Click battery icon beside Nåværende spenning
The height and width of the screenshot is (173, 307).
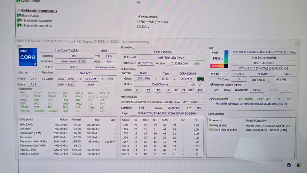point(19,25)
